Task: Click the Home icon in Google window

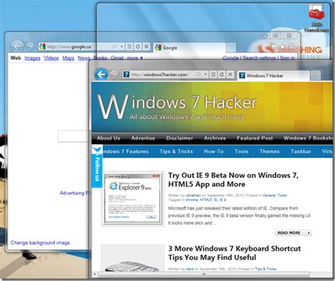Action: [274, 47]
